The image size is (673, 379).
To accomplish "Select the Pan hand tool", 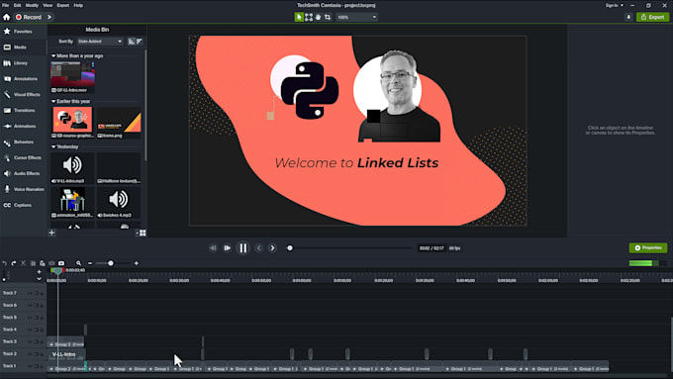I will click(318, 17).
